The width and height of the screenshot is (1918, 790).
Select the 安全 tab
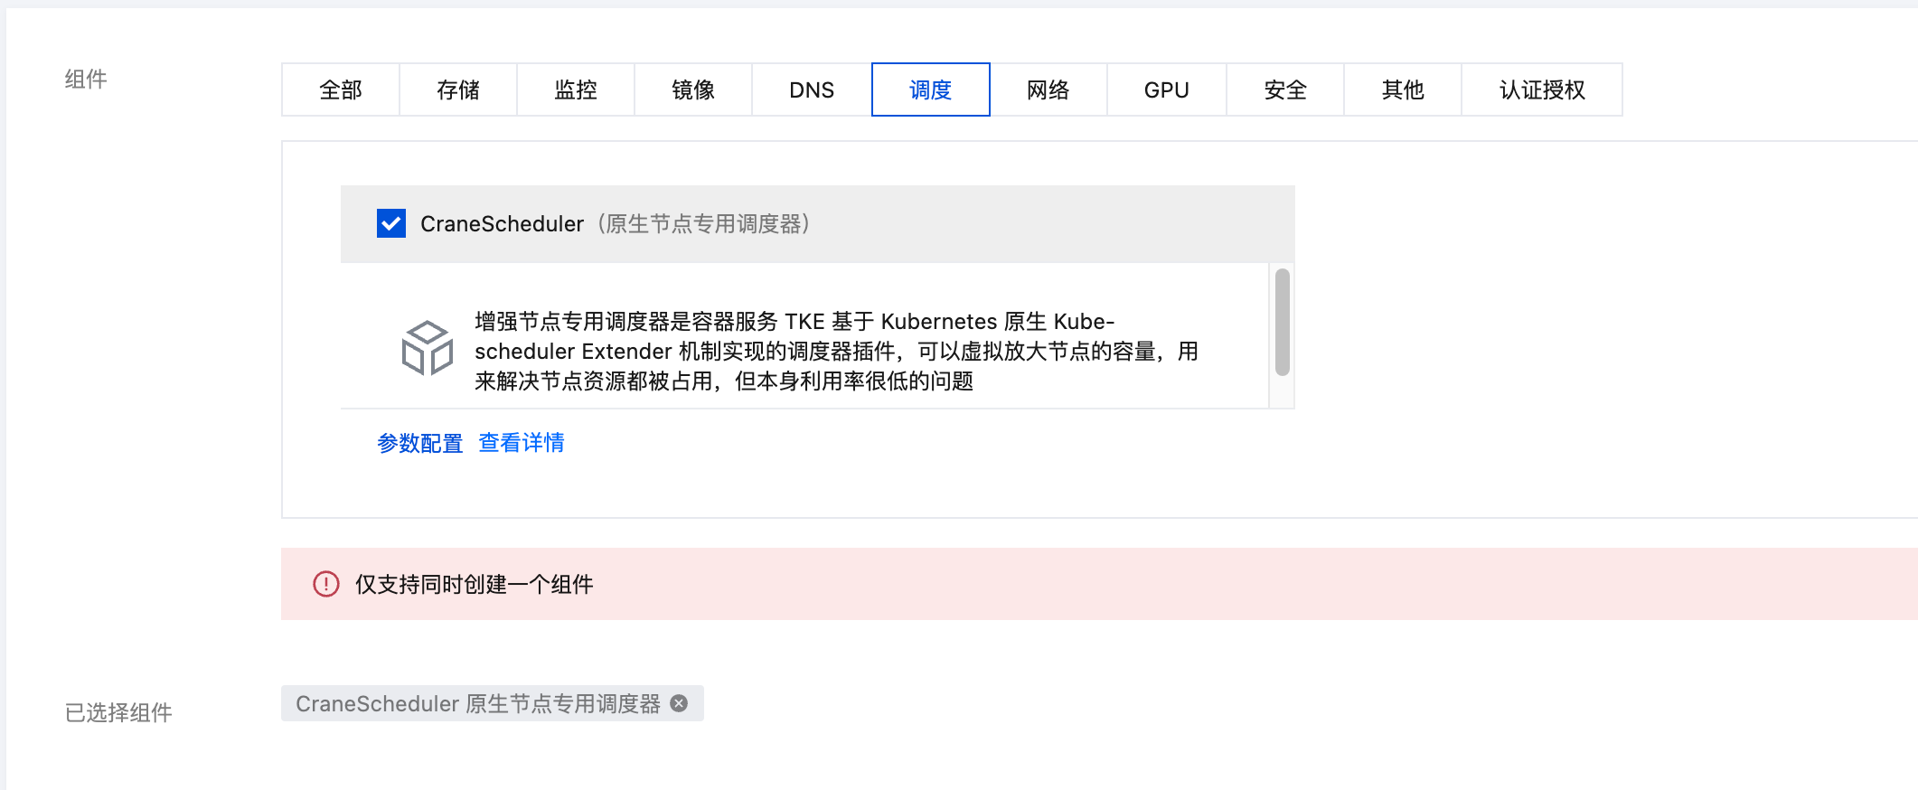tap(1285, 89)
